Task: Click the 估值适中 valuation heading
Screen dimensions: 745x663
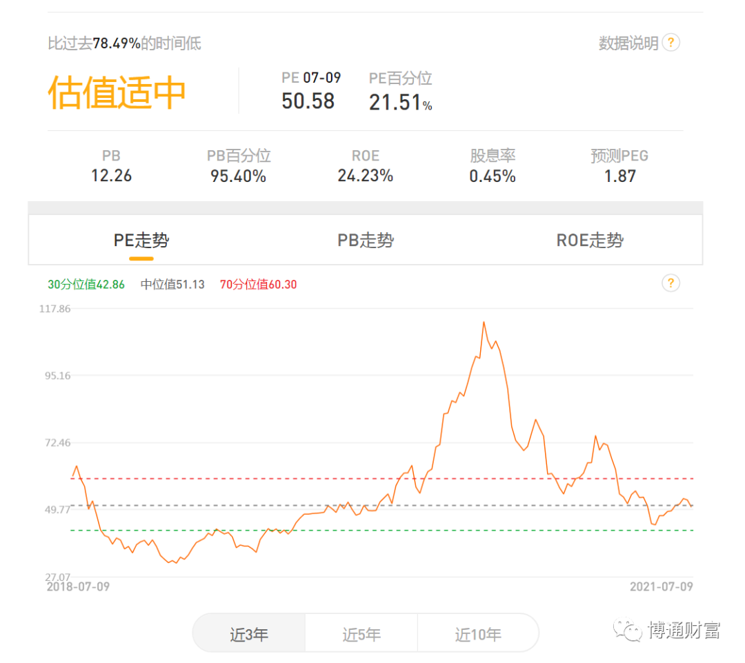Action: point(117,92)
